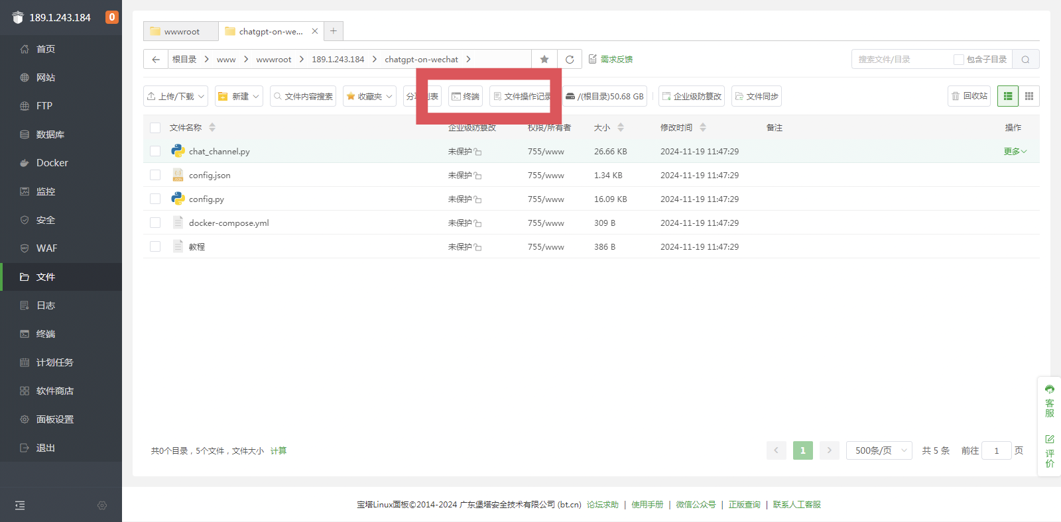Open 500条/页 page size dropdown
The height and width of the screenshot is (522, 1061).
(879, 450)
